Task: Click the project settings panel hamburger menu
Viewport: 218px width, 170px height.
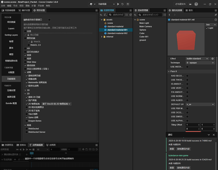Action: click(96, 11)
